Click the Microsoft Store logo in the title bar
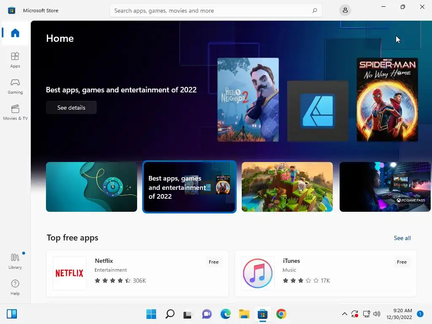Viewport: 432px width, 324px height. 11,11
